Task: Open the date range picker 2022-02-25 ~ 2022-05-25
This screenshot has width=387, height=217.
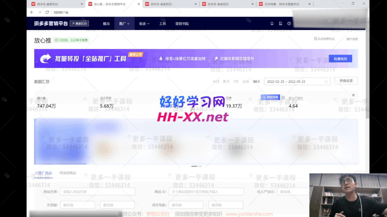Action: click(x=297, y=81)
